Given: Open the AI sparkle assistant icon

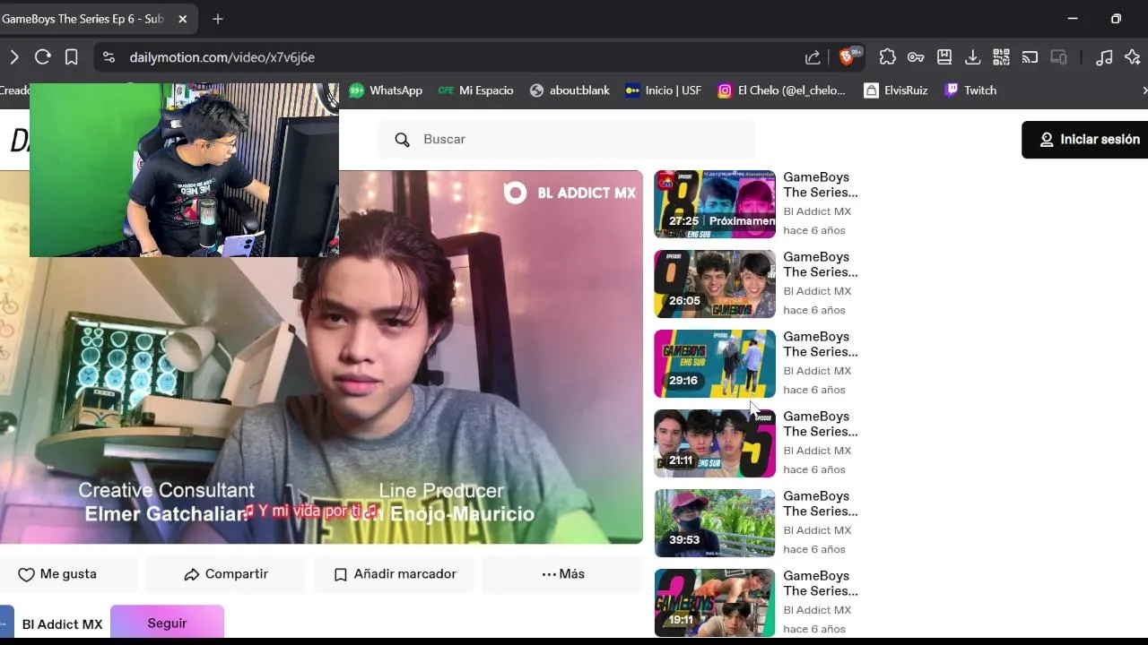Looking at the screenshot, I should click(x=1133, y=57).
